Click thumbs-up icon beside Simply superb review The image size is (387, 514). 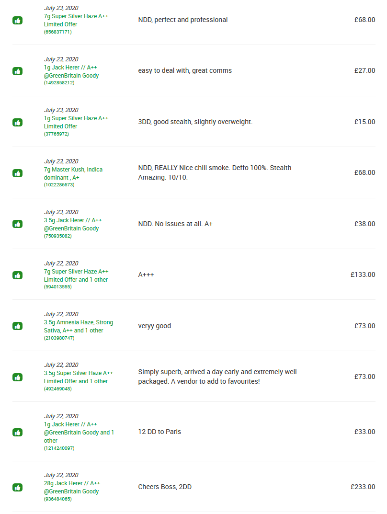pyautogui.click(x=17, y=377)
